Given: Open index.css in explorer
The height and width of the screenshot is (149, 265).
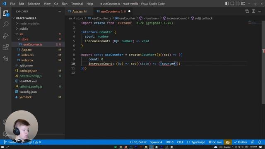Looking at the screenshot, I should point(38,55).
